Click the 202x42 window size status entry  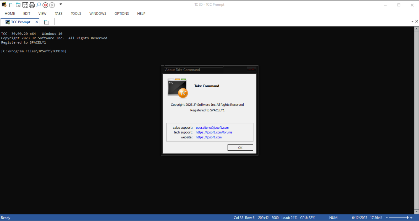coord(263,218)
